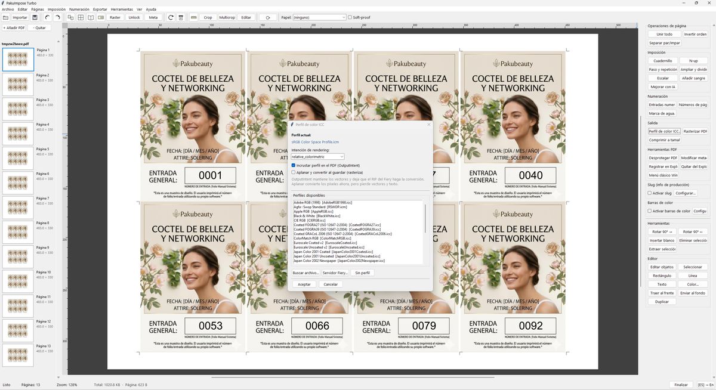Click the Servidor Fiery button
Image resolution: width=716 pixels, height=390 pixels.
click(x=335, y=273)
